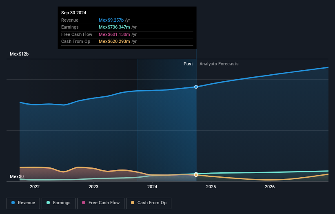The width and height of the screenshot is (335, 214).
Task: Click the 2023 x-axis label
Action: pos(93,187)
